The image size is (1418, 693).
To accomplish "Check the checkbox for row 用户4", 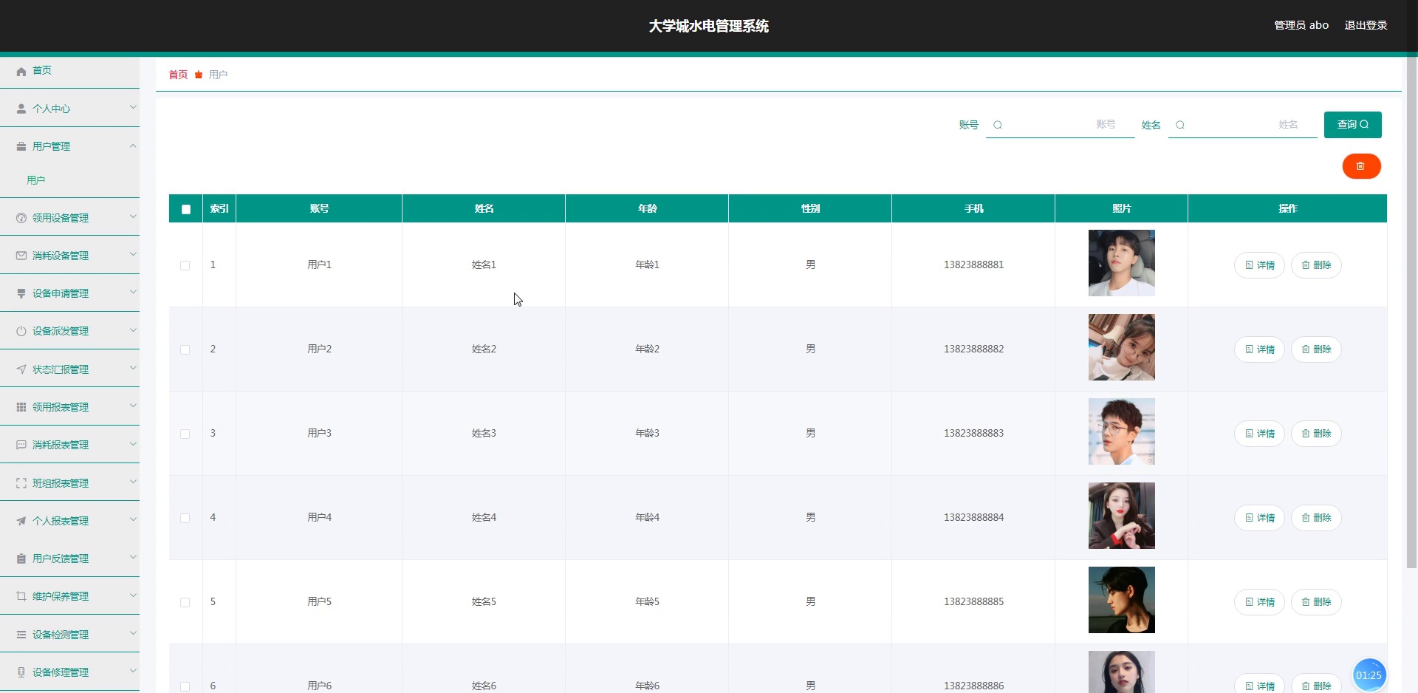I will (185, 518).
